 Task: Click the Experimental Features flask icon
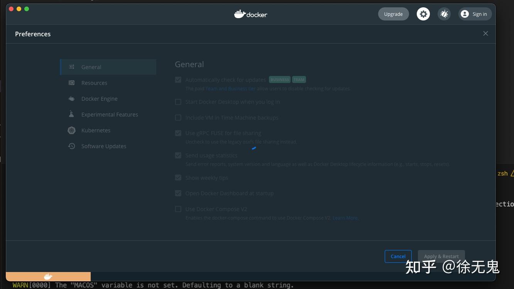click(x=71, y=114)
